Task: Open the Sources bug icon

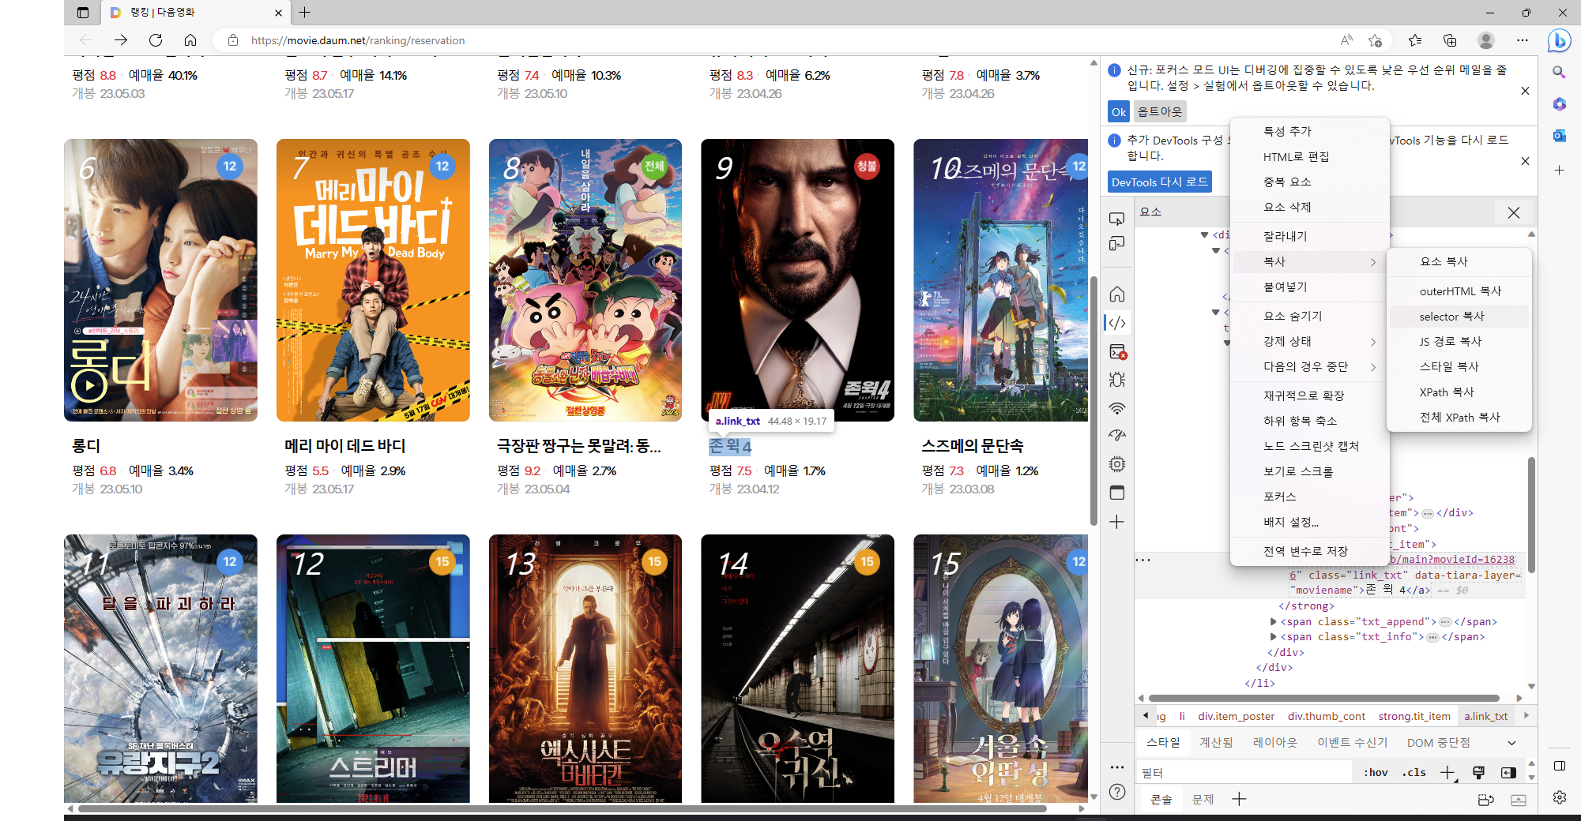Action: point(1116,380)
